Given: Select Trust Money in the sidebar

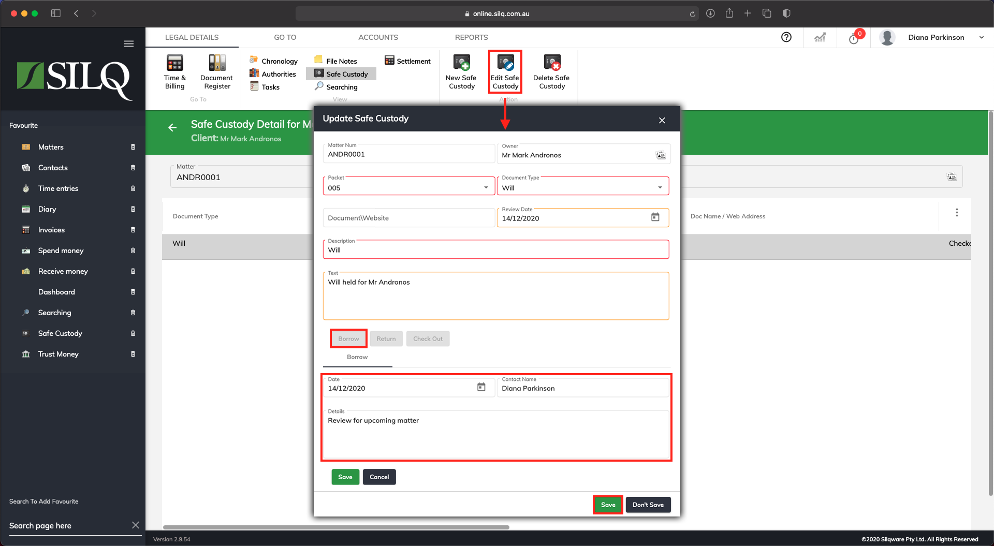Looking at the screenshot, I should [58, 354].
